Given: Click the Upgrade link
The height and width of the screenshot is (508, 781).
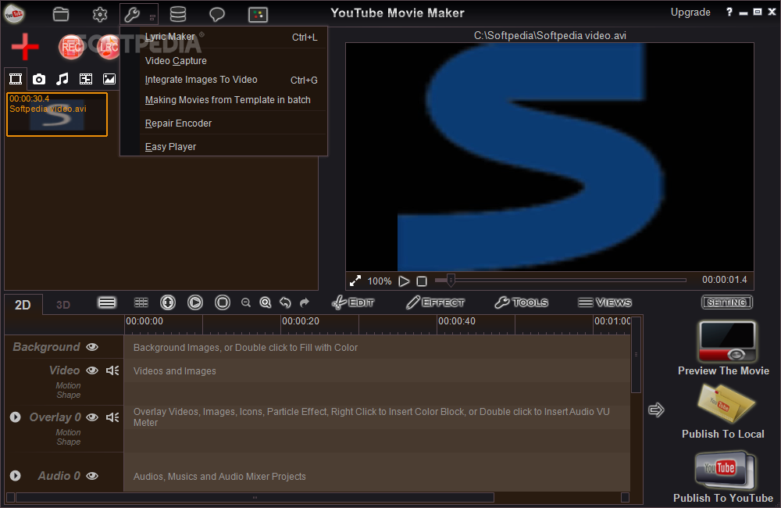Looking at the screenshot, I should pyautogui.click(x=690, y=13).
